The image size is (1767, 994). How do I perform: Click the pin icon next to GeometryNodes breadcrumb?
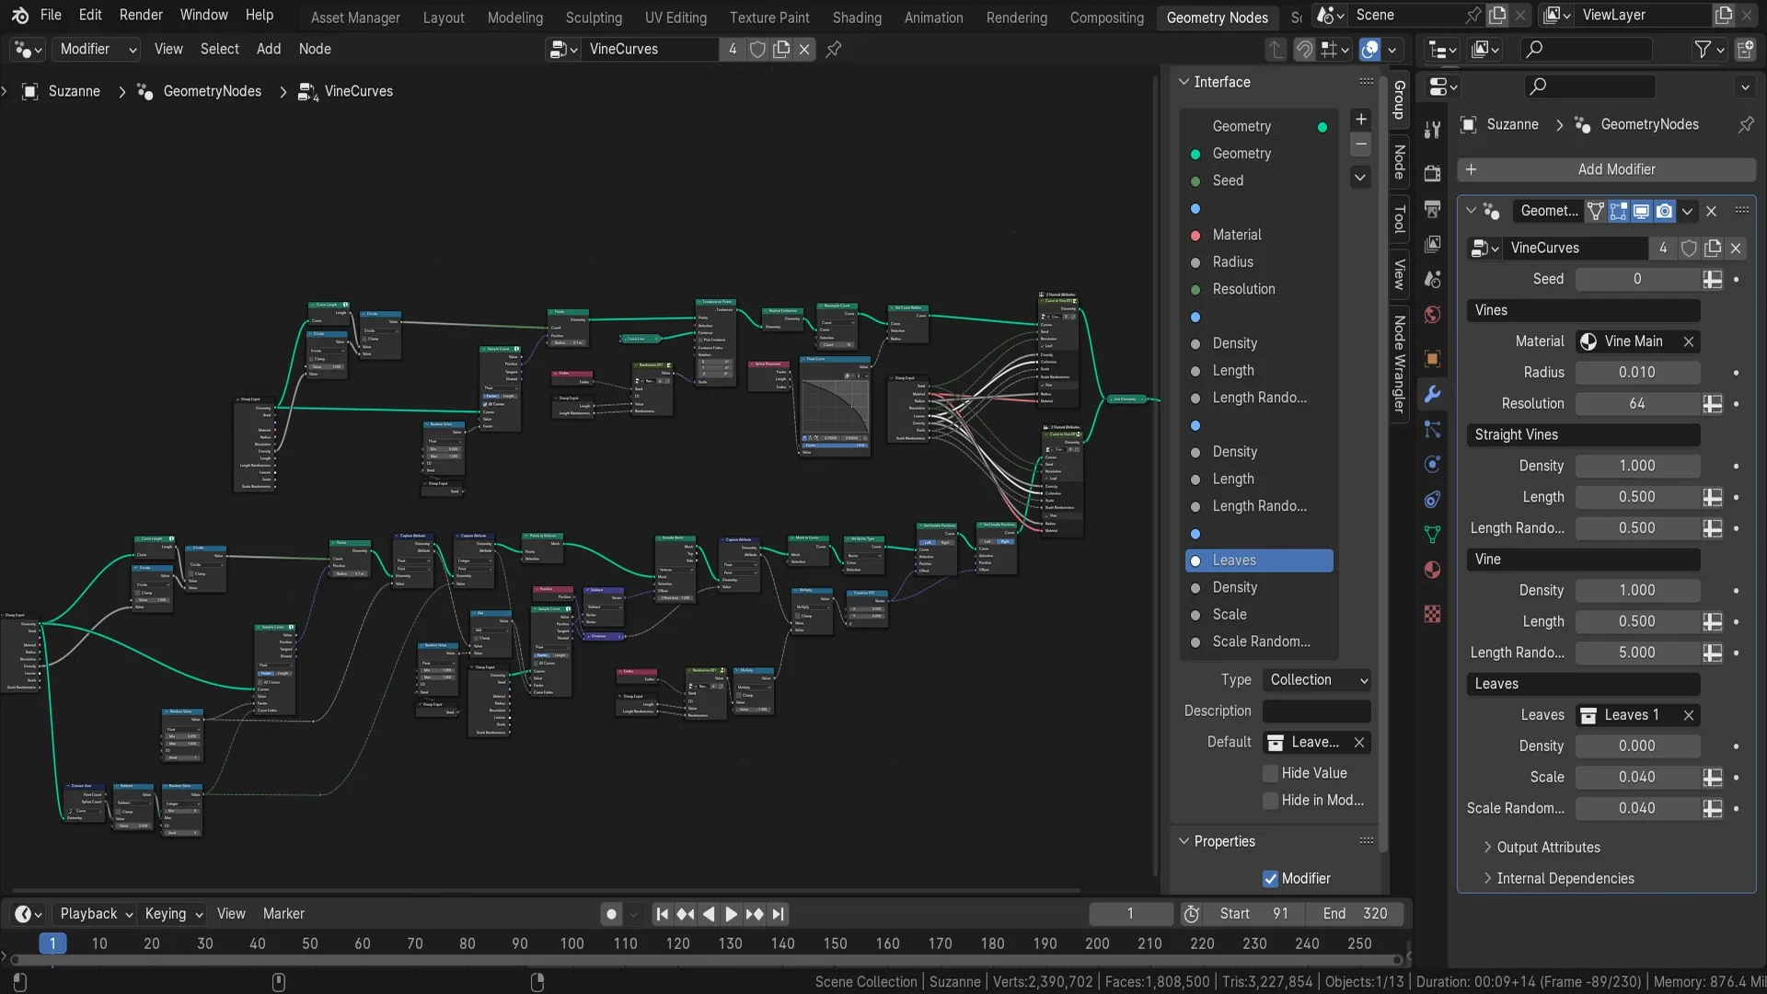[1746, 124]
